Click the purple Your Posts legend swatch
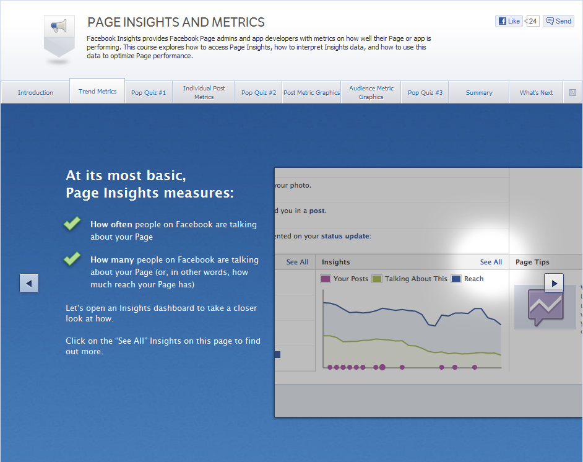583x462 pixels. click(326, 279)
